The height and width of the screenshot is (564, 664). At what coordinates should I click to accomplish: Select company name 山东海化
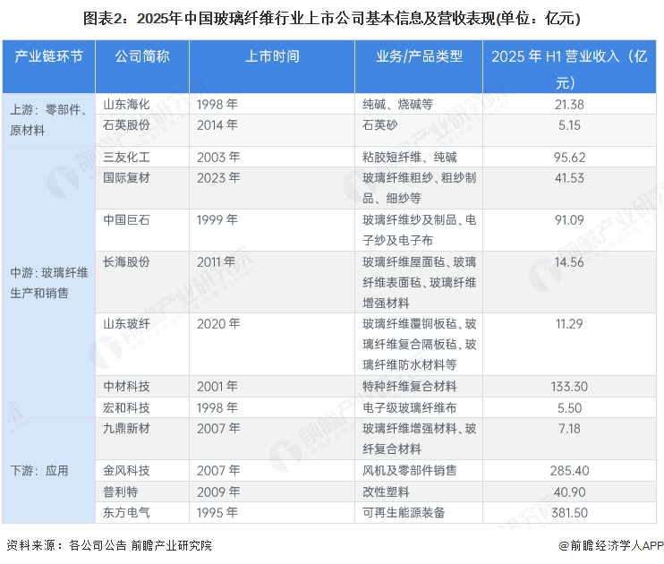126,104
